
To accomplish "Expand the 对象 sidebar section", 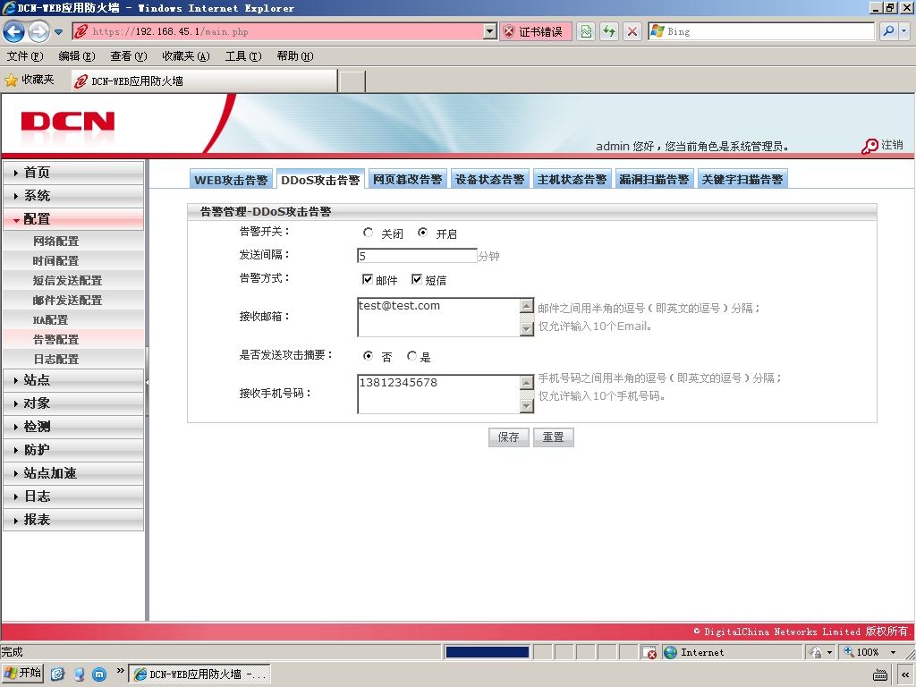I will click(x=73, y=403).
